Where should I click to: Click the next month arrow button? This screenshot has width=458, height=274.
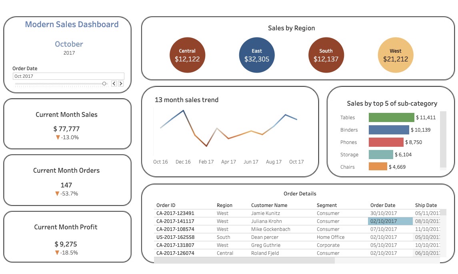(x=121, y=84)
